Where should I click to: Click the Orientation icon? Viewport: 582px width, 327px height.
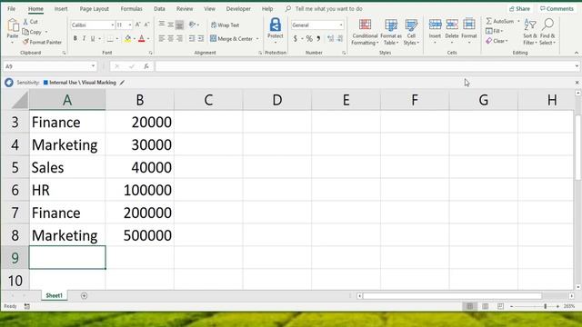coord(192,25)
